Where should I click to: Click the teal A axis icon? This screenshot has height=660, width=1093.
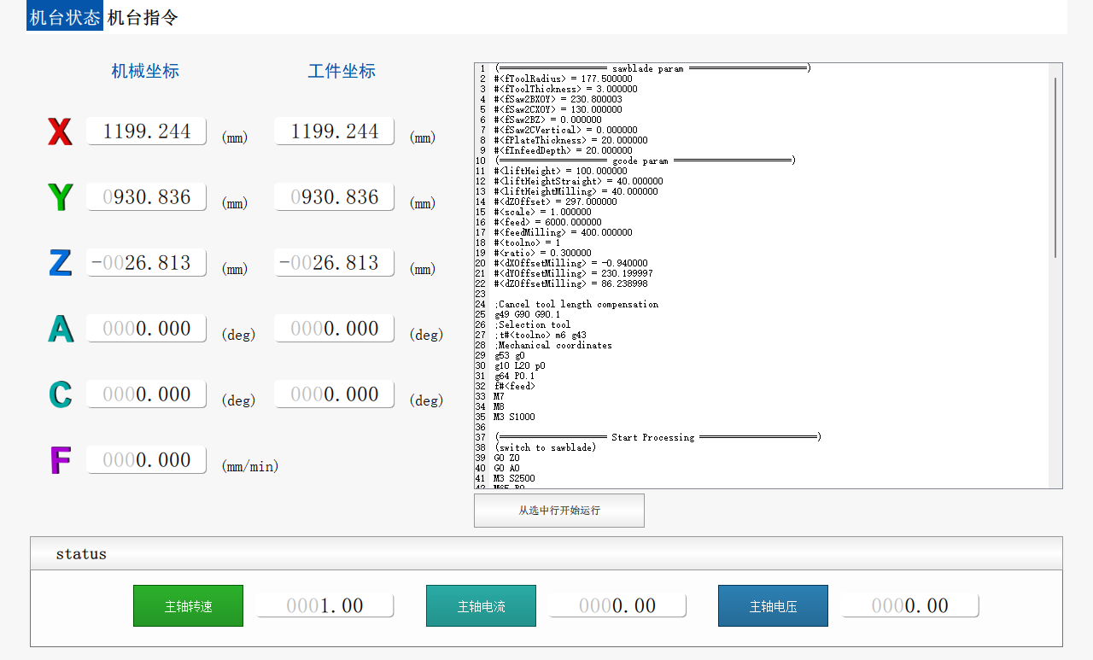pyautogui.click(x=60, y=329)
